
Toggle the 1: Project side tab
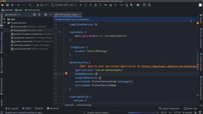pyautogui.click(x=2, y=20)
